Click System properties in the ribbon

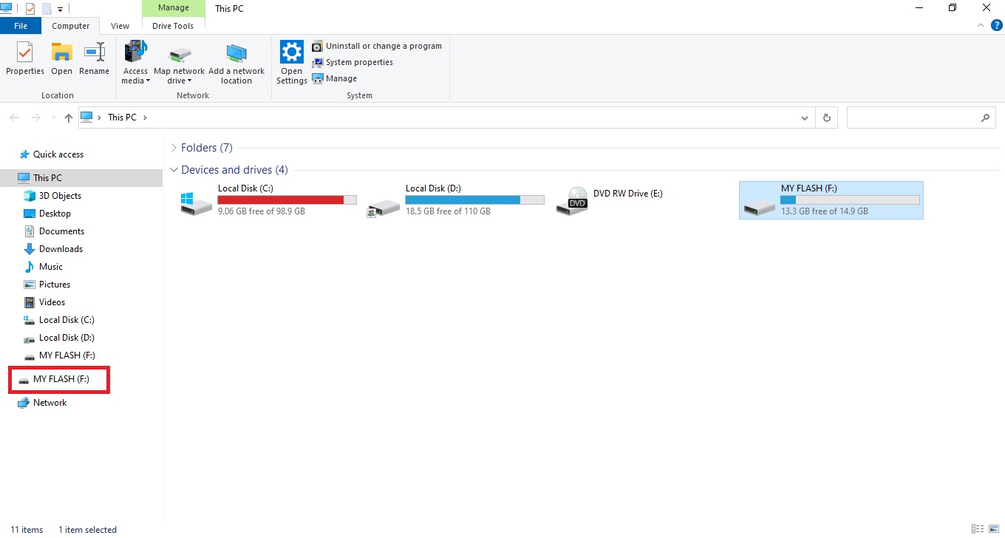tap(358, 62)
